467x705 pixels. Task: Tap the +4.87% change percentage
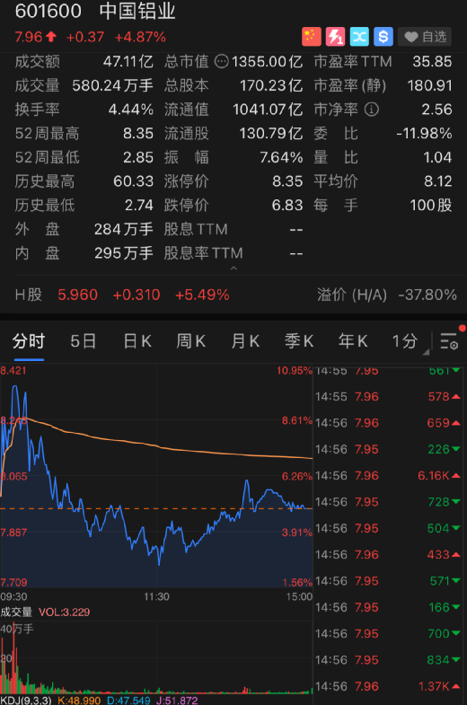[140, 37]
